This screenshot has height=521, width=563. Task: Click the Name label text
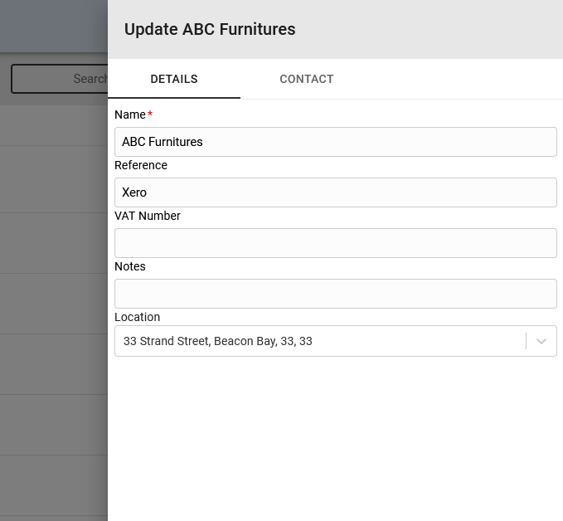click(130, 114)
